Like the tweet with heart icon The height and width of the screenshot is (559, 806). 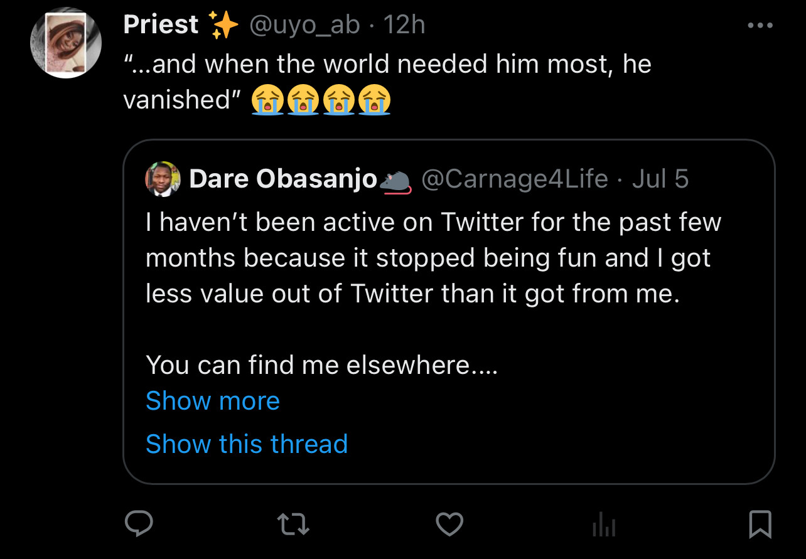point(449,524)
